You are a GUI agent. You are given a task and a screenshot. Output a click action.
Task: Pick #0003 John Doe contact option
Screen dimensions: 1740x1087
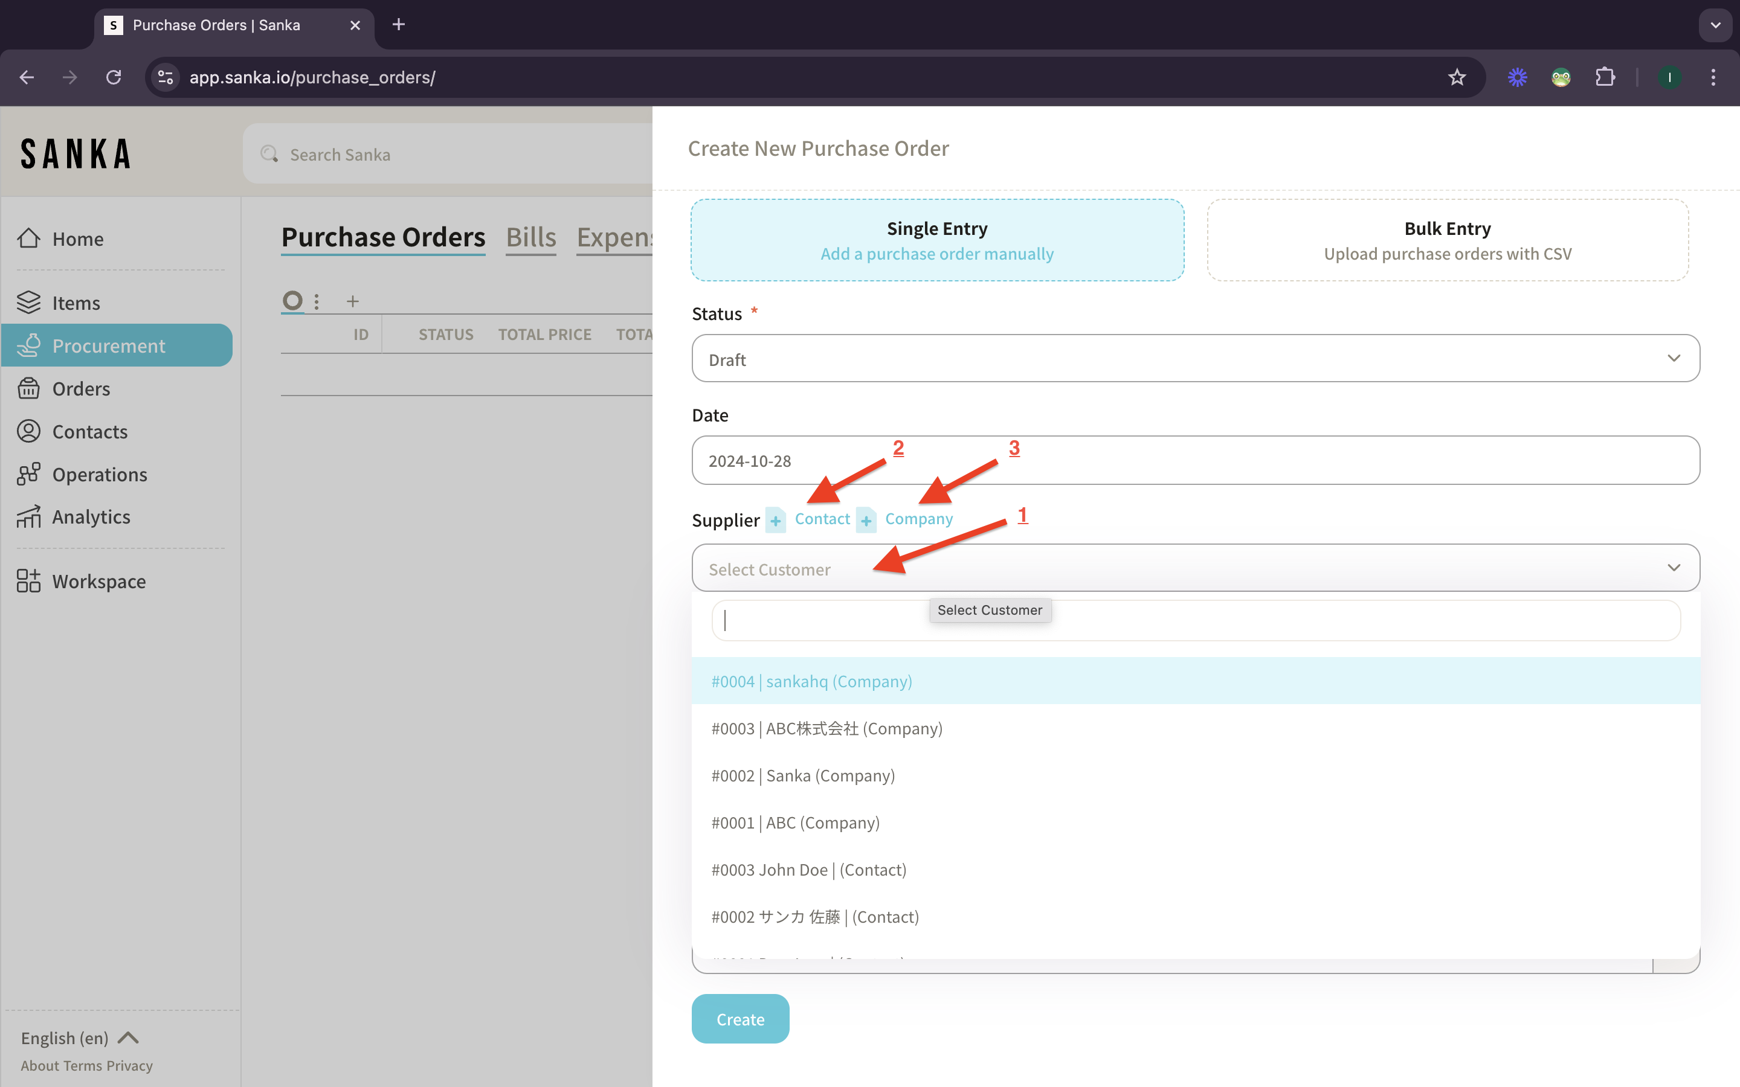tap(808, 870)
